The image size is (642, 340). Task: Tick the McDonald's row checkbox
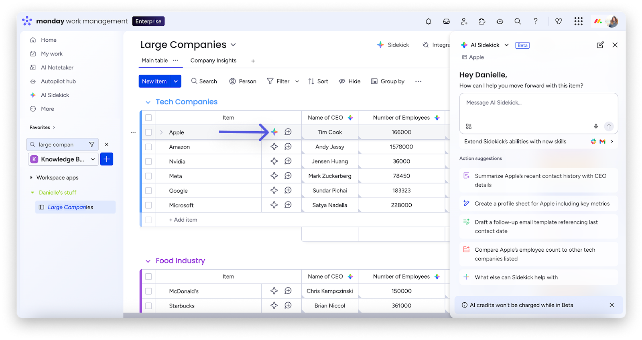tap(148, 291)
